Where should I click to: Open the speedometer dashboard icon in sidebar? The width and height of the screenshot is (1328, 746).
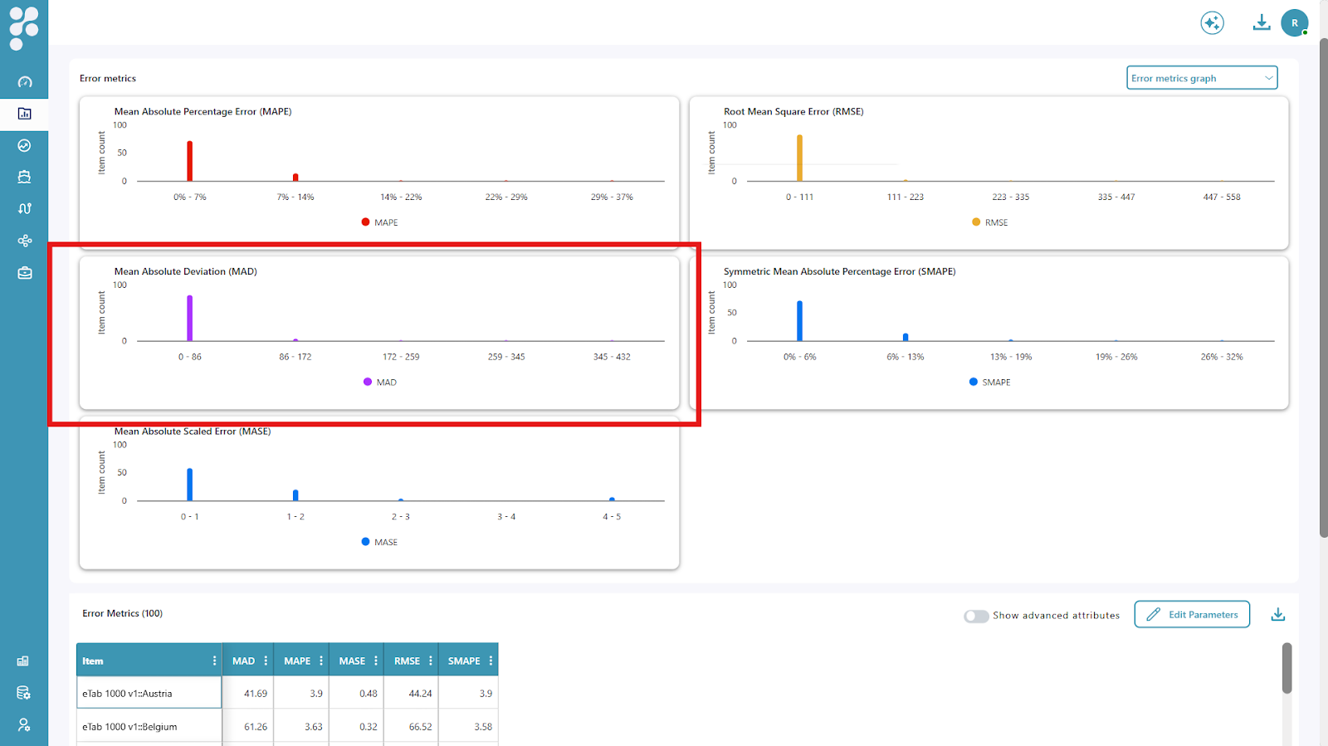pos(24,82)
